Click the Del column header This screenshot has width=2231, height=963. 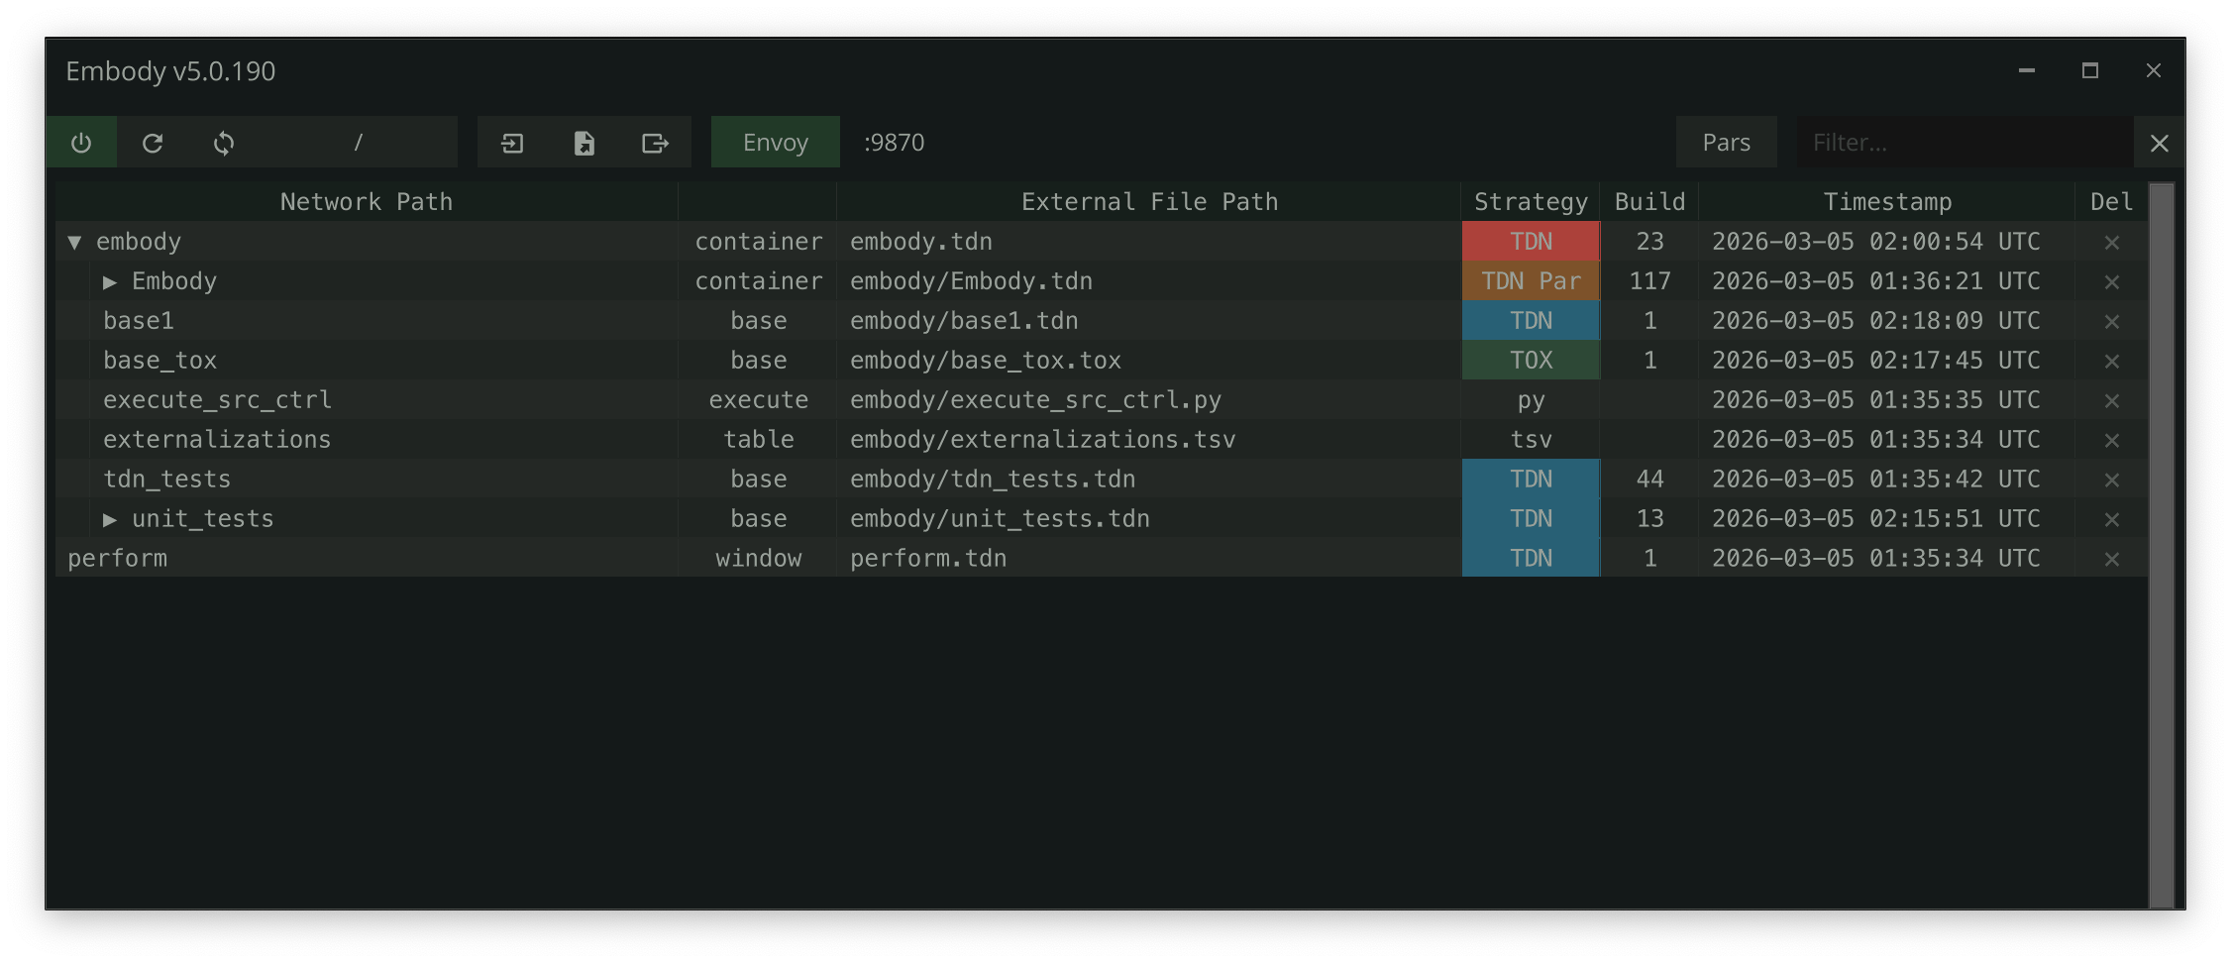[x=2111, y=202]
